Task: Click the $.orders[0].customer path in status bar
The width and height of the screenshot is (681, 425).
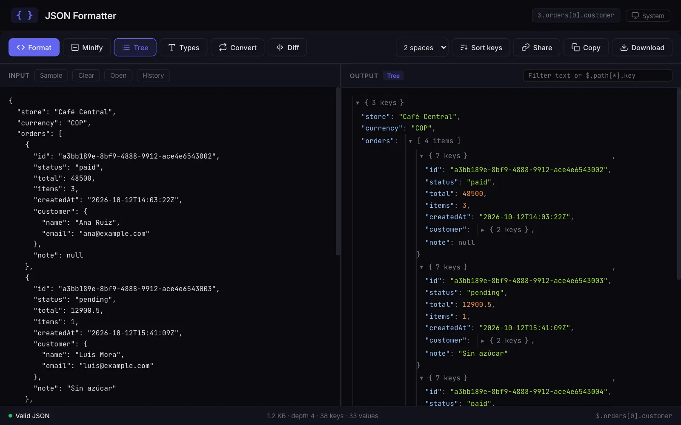Action: tap(634, 416)
